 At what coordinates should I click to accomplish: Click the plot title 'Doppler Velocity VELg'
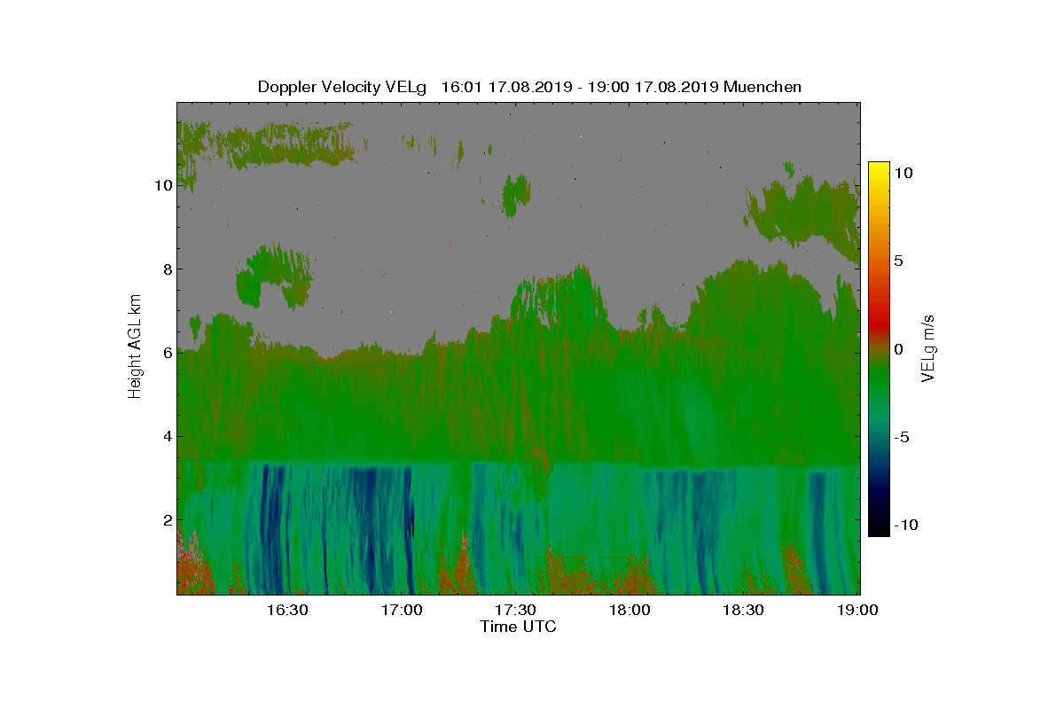point(342,87)
